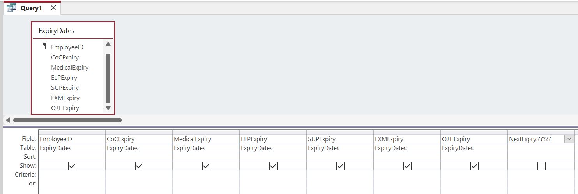
Task: Uncheck Show box for MedicalExpiry column
Action: pos(206,166)
